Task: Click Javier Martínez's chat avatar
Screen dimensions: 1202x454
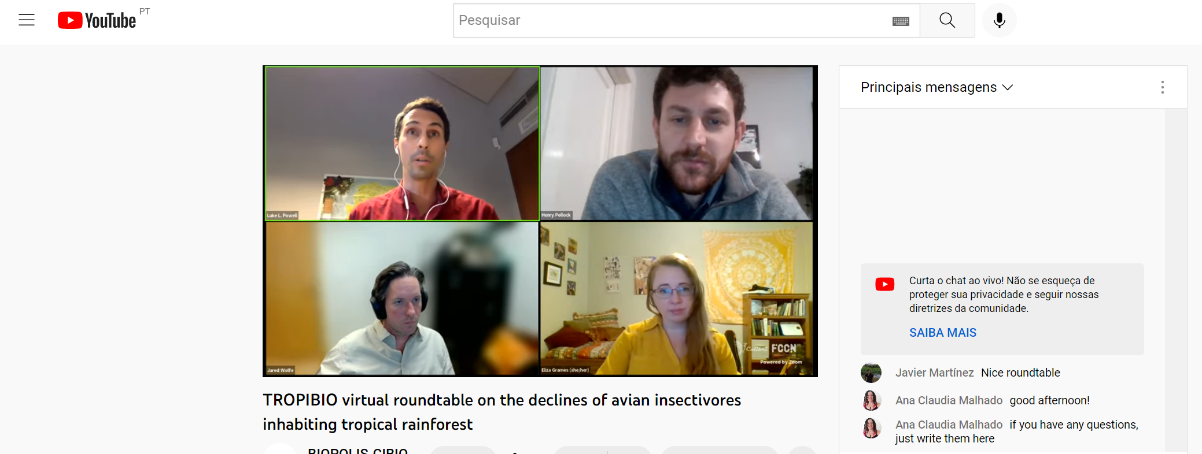Action: [871, 373]
